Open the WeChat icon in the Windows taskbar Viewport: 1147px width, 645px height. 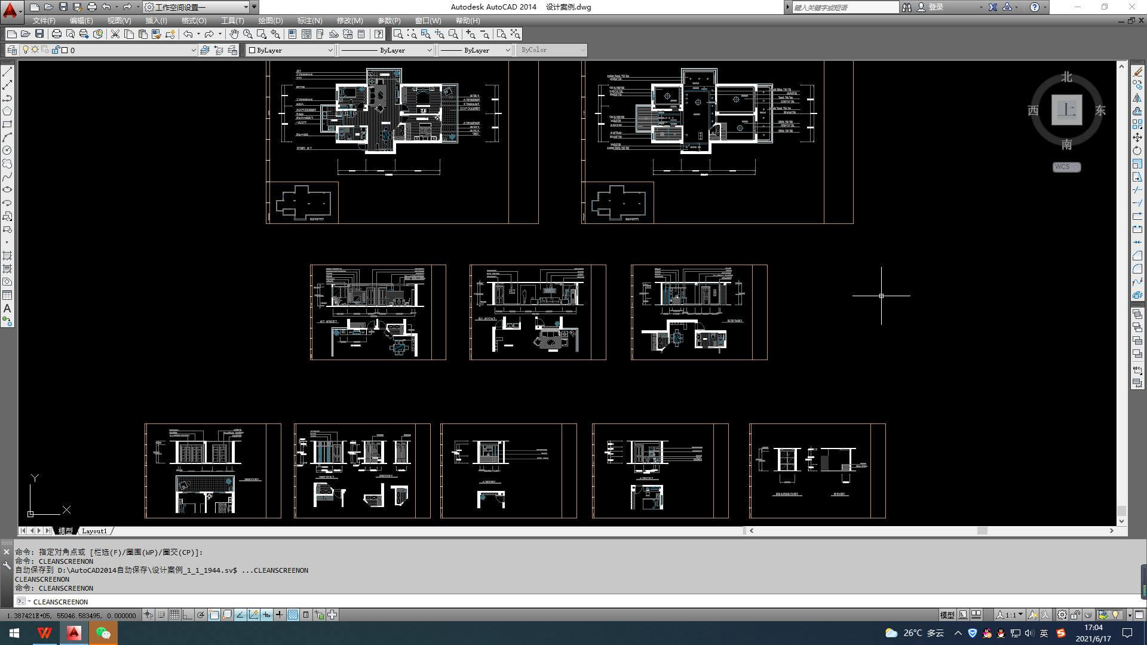pos(103,633)
